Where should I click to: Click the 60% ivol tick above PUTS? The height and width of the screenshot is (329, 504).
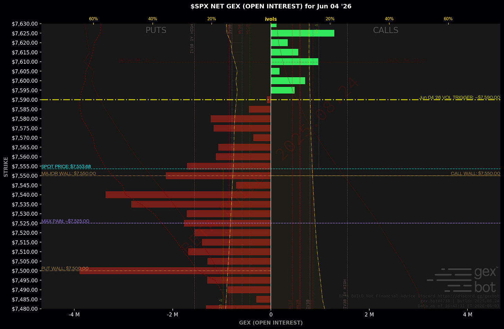point(93,19)
